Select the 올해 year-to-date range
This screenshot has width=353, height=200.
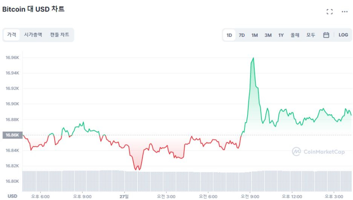tap(295, 35)
